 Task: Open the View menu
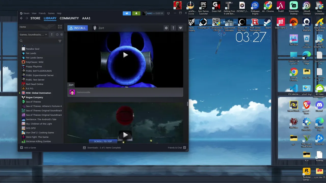pyautogui.click(x=34, y=13)
